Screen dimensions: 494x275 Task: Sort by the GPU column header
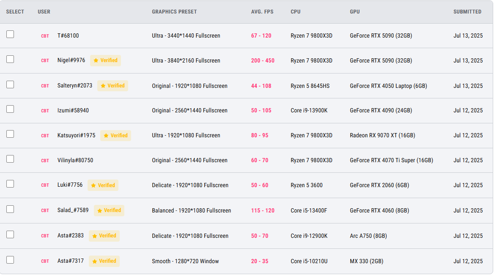(355, 12)
